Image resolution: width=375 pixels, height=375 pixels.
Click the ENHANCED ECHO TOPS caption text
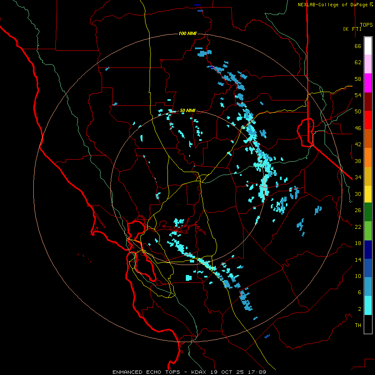pos(146,372)
